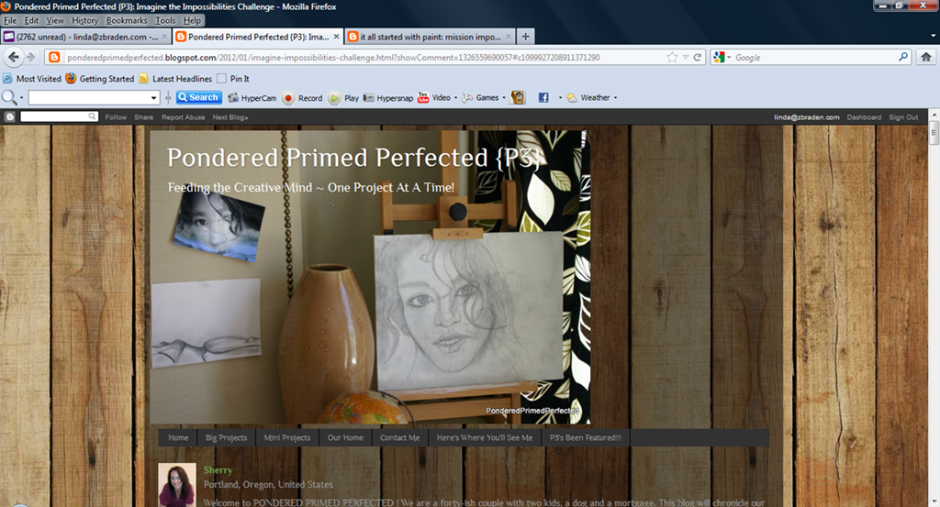Screen dimensions: 940x507
Task: Open a new tab with the plus button
Action: tap(525, 37)
